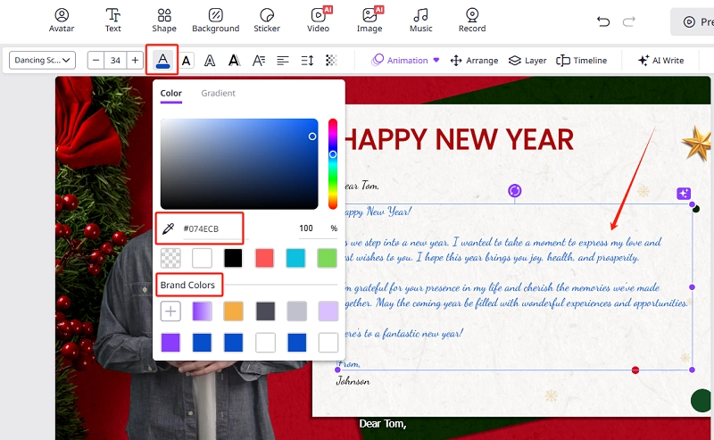Open the text formatting style options

[x=259, y=60]
